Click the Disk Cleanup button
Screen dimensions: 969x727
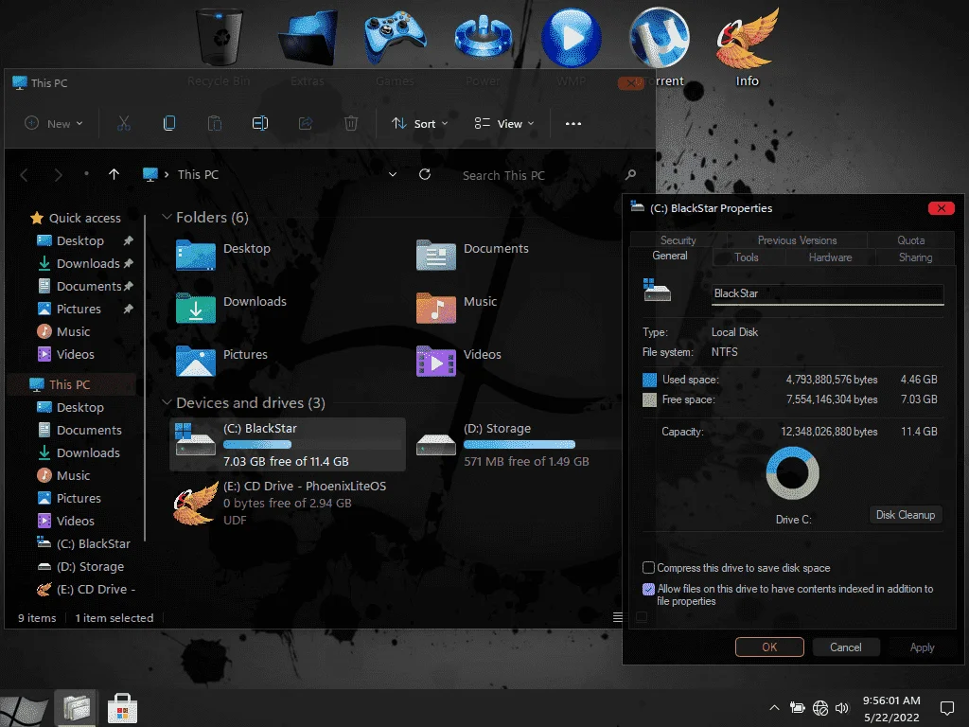[x=906, y=515]
